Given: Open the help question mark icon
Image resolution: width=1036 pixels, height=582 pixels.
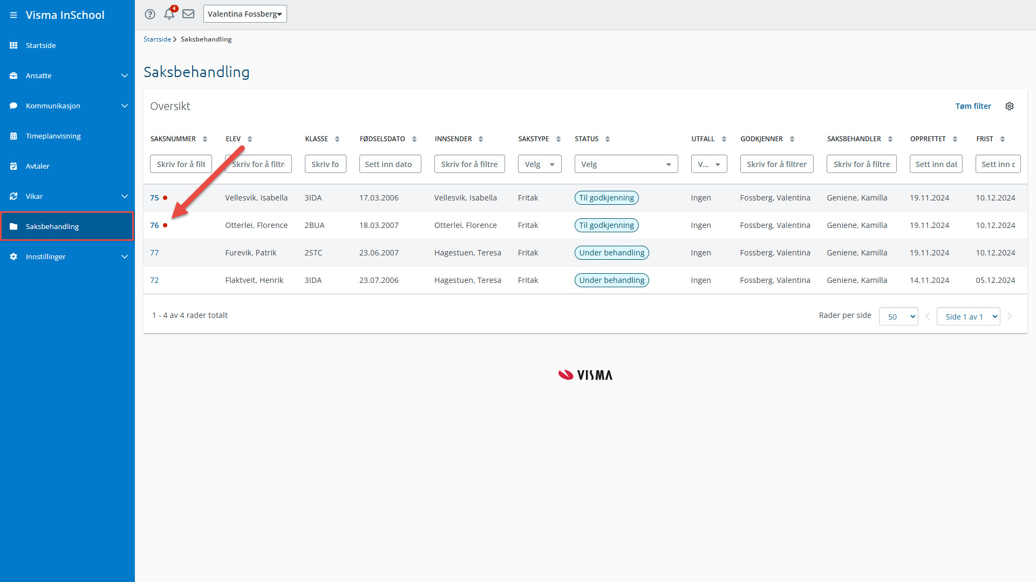Looking at the screenshot, I should pyautogui.click(x=150, y=14).
